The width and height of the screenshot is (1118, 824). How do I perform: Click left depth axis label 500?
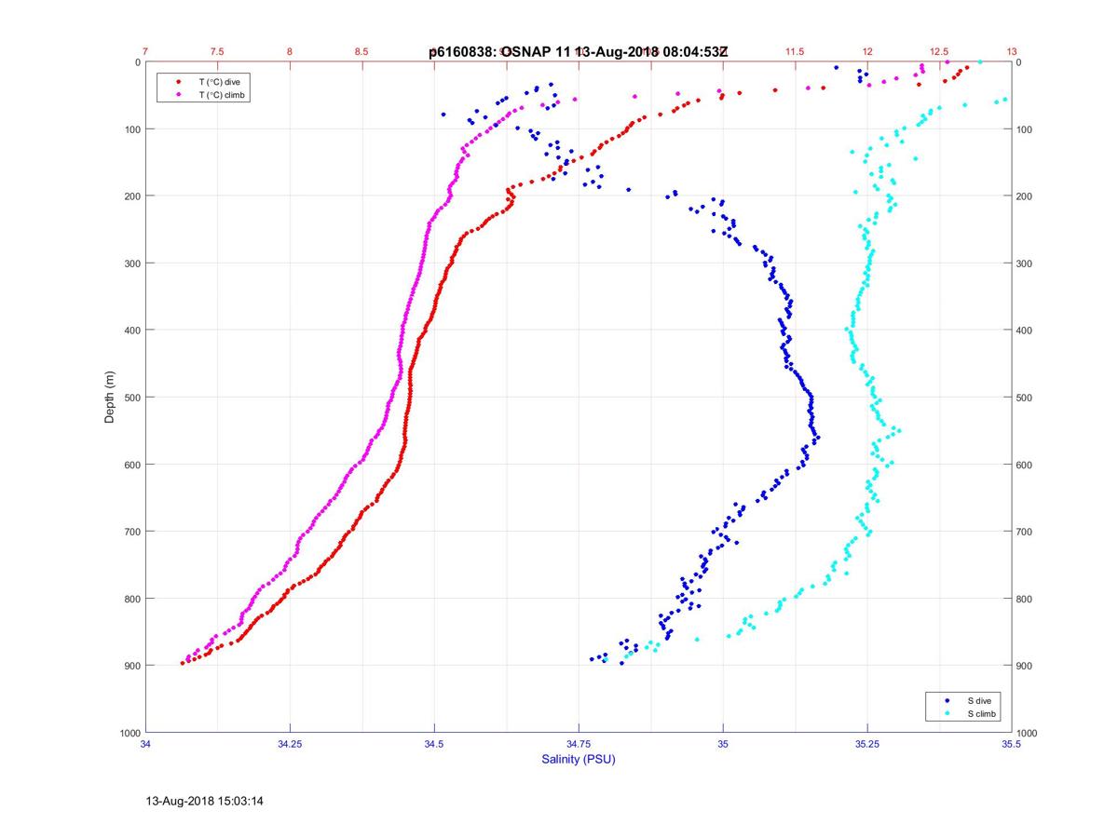point(131,398)
